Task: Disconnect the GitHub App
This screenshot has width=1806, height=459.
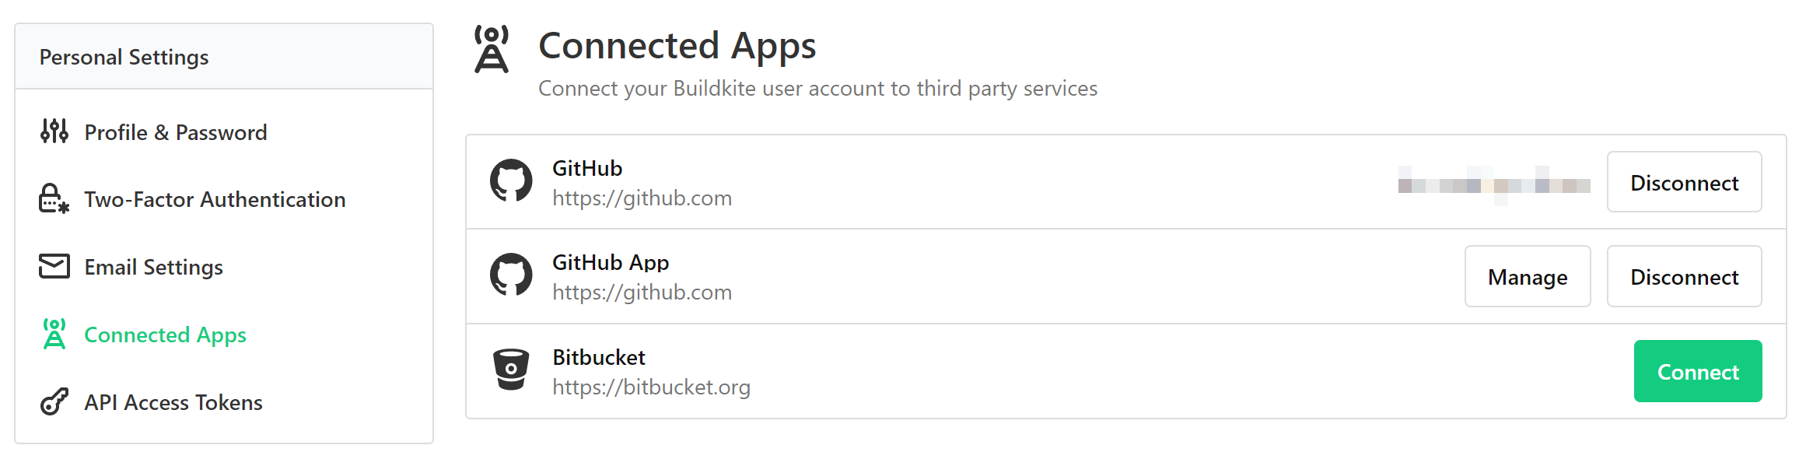Action: [x=1684, y=276]
